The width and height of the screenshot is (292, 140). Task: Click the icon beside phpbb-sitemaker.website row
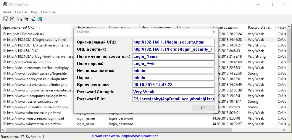tap(4, 90)
